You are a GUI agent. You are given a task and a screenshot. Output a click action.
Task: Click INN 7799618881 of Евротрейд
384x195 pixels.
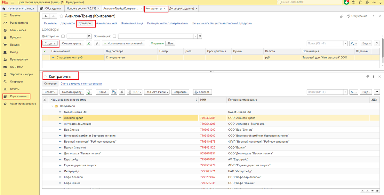point(208,159)
